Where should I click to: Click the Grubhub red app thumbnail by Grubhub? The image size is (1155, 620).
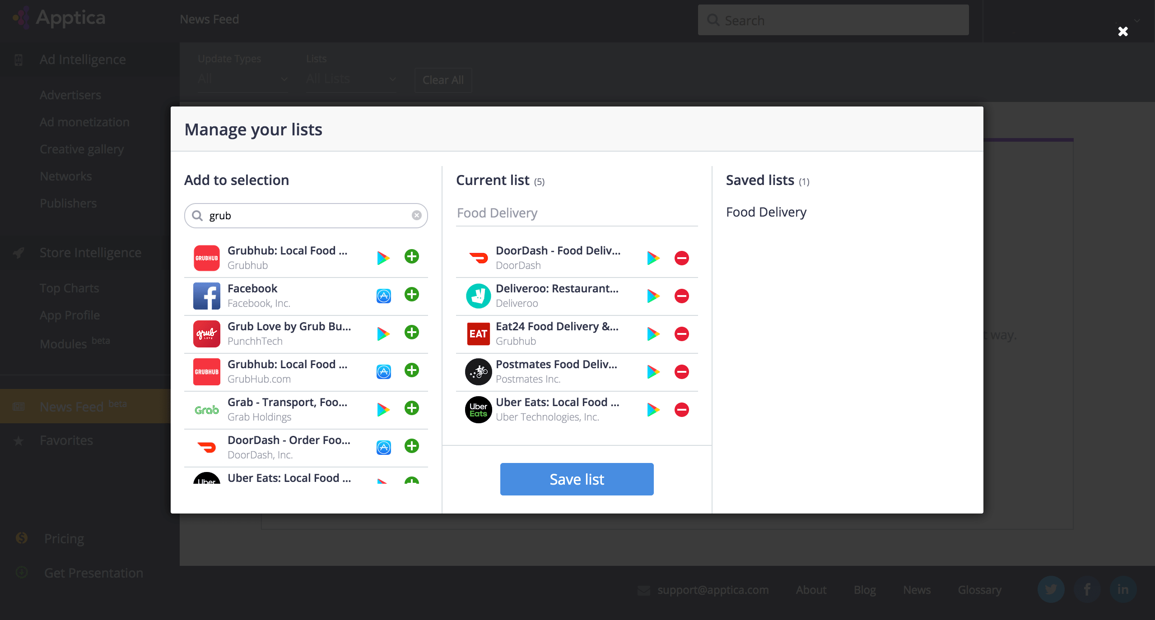click(207, 258)
